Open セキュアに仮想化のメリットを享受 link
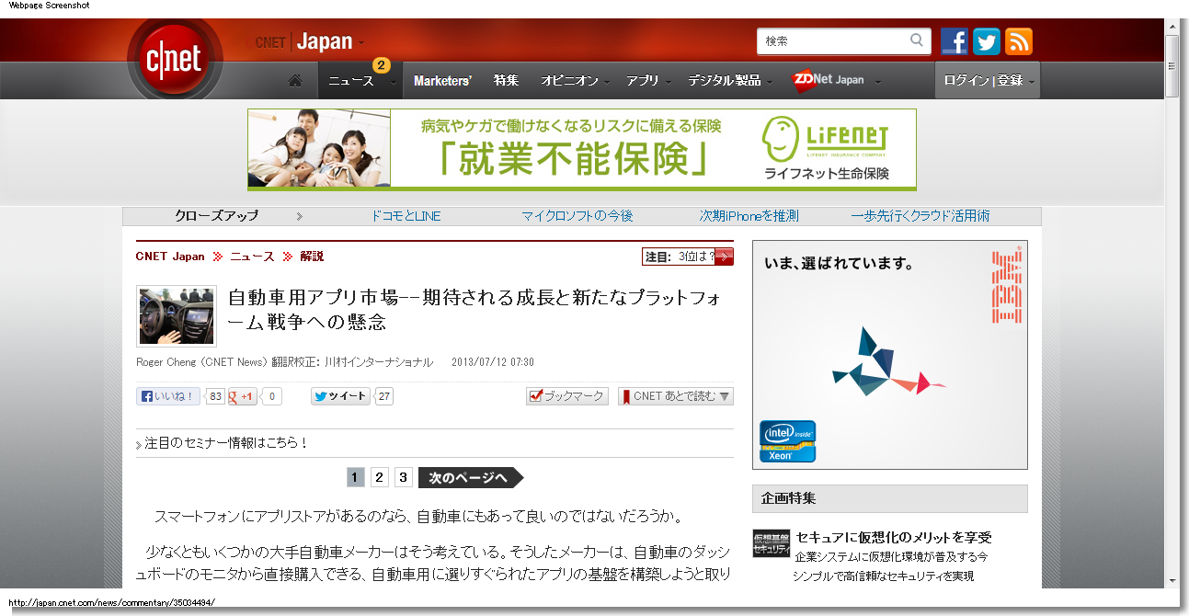The image size is (1189, 616). coord(894,537)
